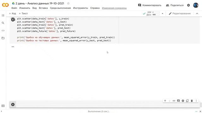Add a new text cell with + Текст
This screenshot has width=202, height=113.
(23, 13)
